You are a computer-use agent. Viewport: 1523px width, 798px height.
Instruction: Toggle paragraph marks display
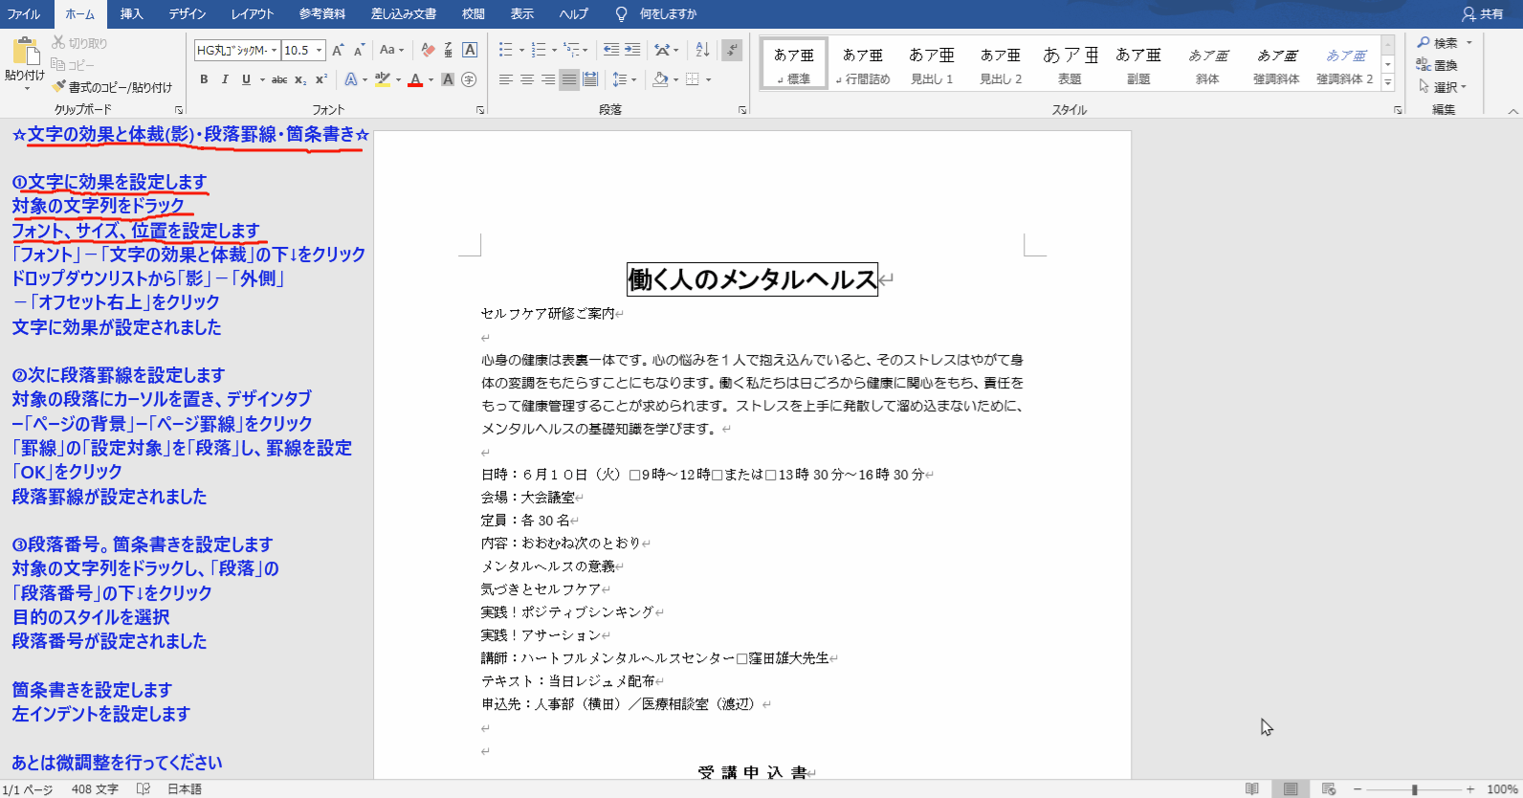732,50
